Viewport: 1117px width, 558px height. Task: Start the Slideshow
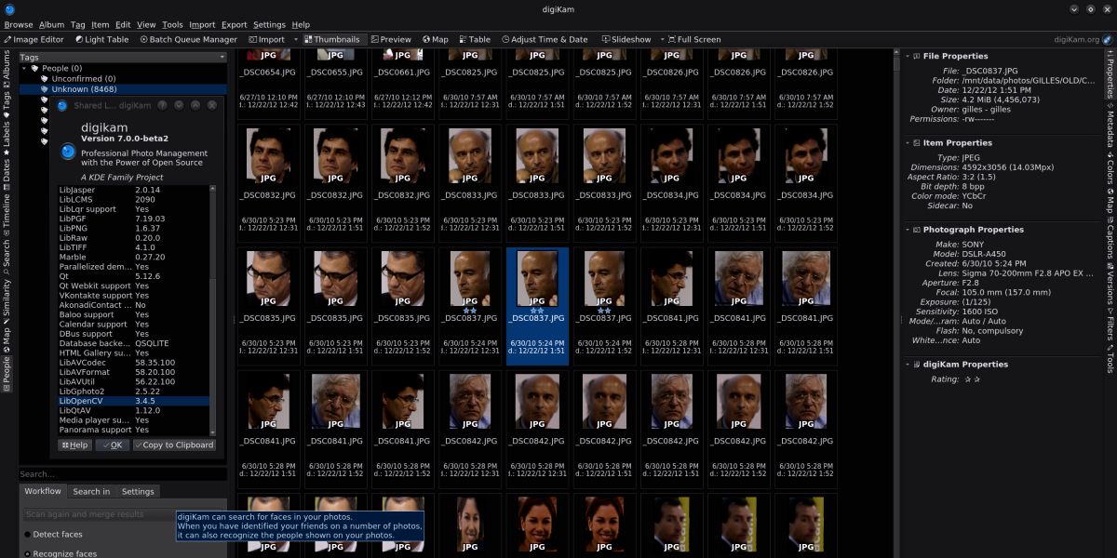[x=626, y=40]
